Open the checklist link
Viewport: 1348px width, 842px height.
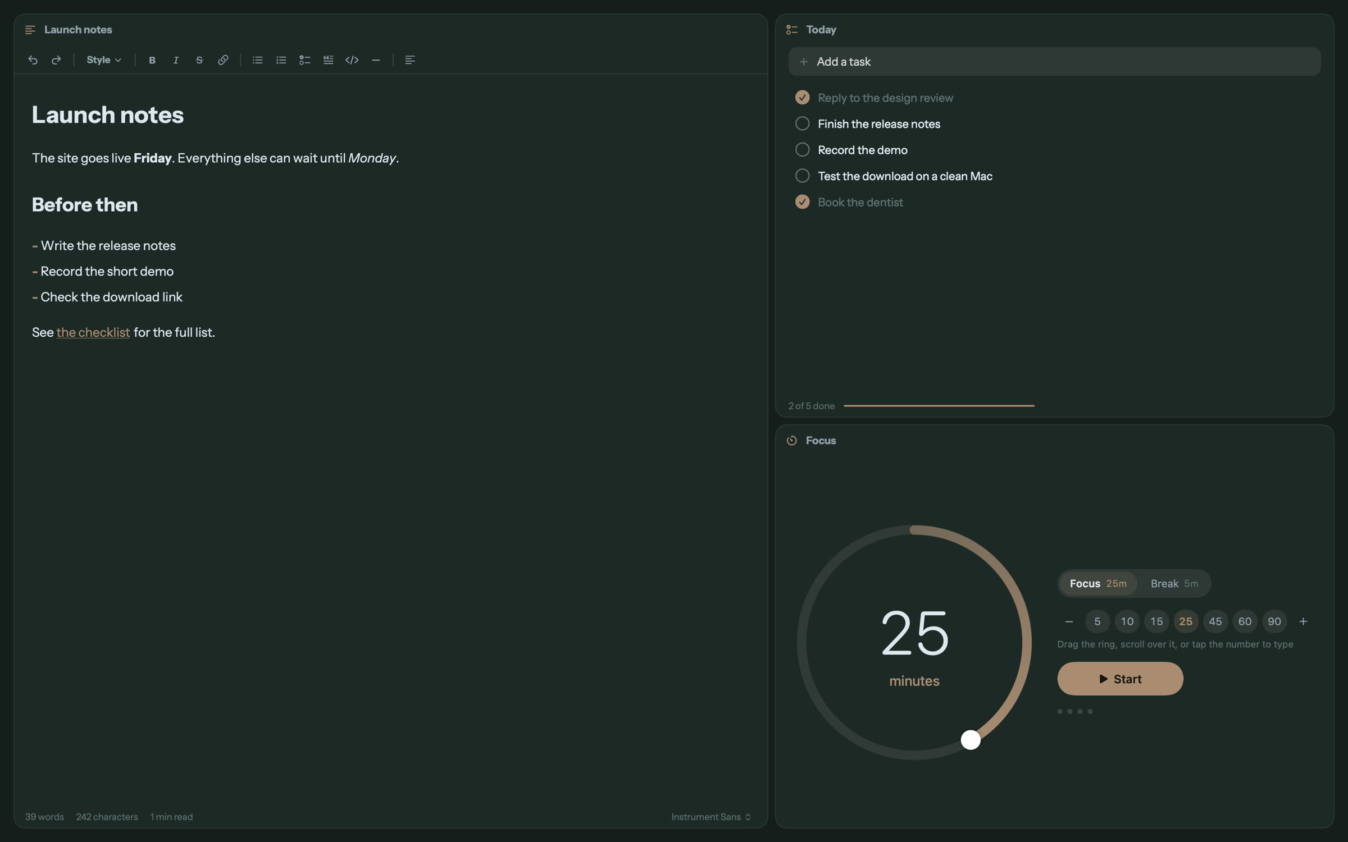pyautogui.click(x=93, y=332)
